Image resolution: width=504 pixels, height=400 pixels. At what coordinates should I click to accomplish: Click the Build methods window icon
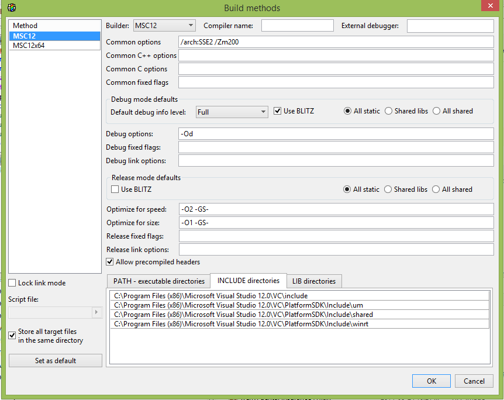12,8
